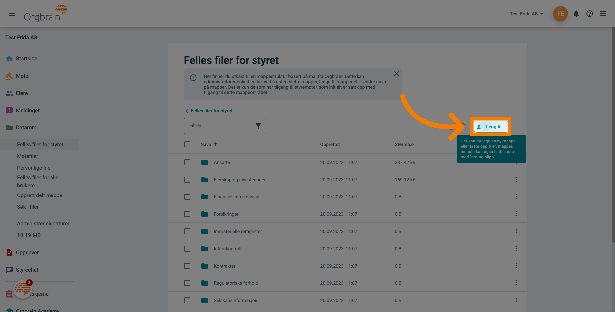Open the Forsikringer folder icon

pos(205,214)
